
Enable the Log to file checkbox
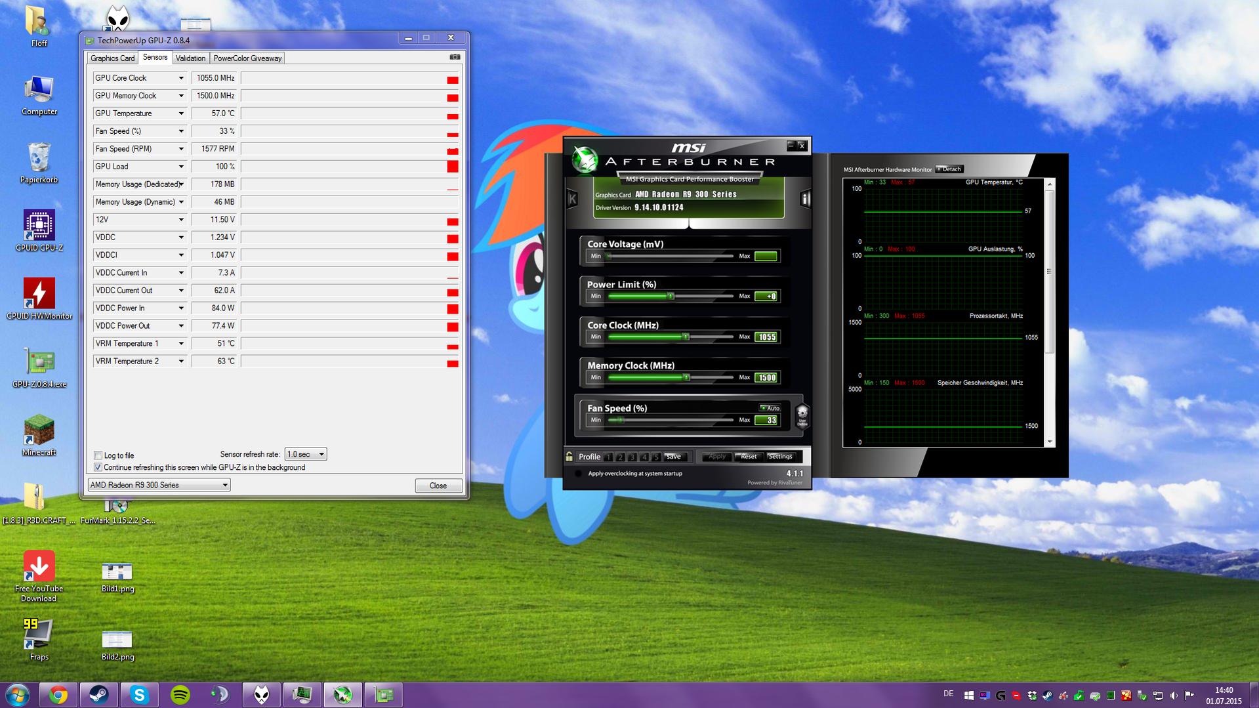coord(98,455)
